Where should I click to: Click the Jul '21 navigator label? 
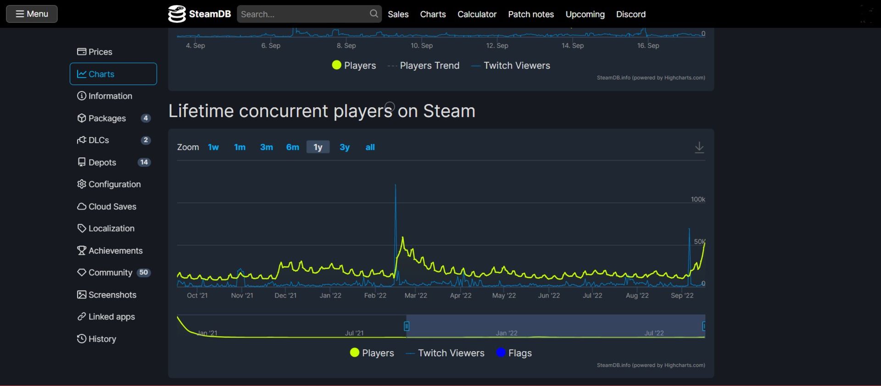click(354, 333)
